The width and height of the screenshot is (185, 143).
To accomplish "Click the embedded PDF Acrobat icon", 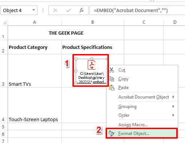I will click(92, 65).
